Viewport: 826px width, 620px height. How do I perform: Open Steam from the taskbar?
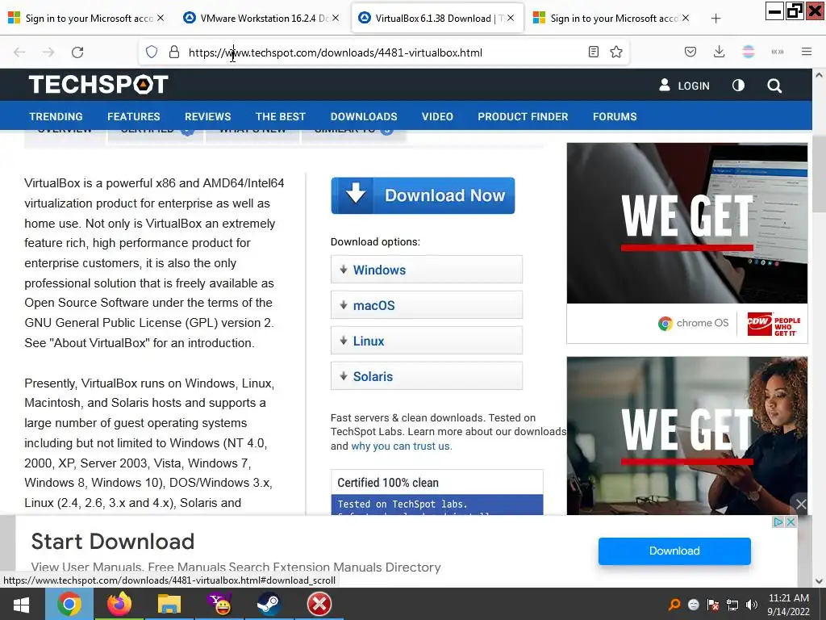coord(269,604)
